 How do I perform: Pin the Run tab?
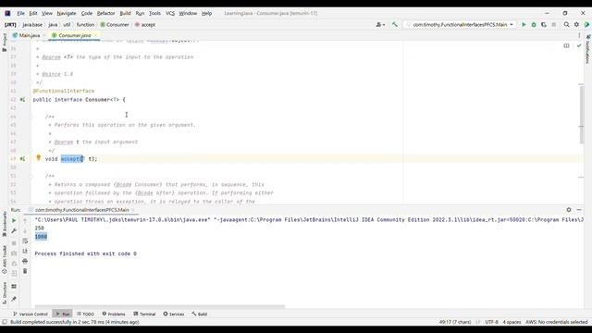tap(14, 299)
